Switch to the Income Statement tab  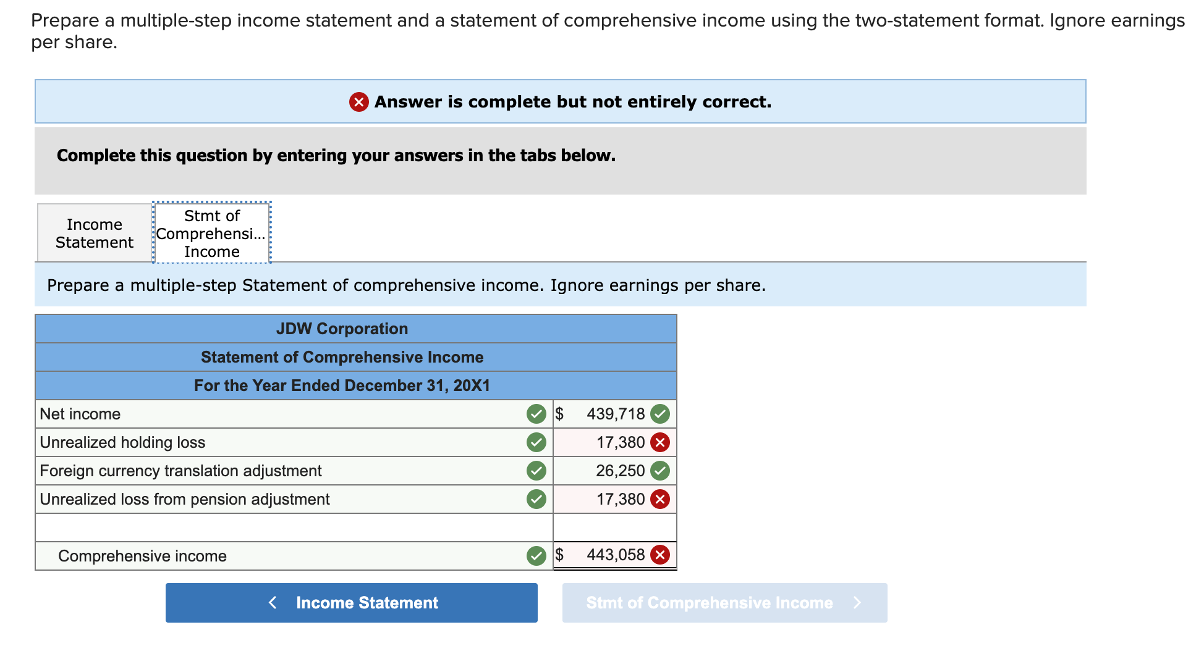(93, 233)
